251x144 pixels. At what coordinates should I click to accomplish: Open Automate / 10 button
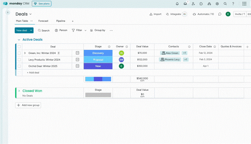point(203,14)
